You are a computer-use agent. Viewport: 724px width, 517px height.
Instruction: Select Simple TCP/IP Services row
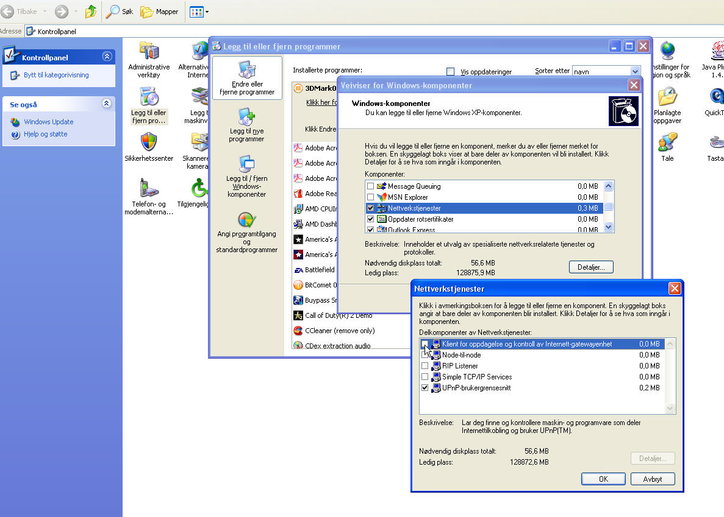point(542,377)
